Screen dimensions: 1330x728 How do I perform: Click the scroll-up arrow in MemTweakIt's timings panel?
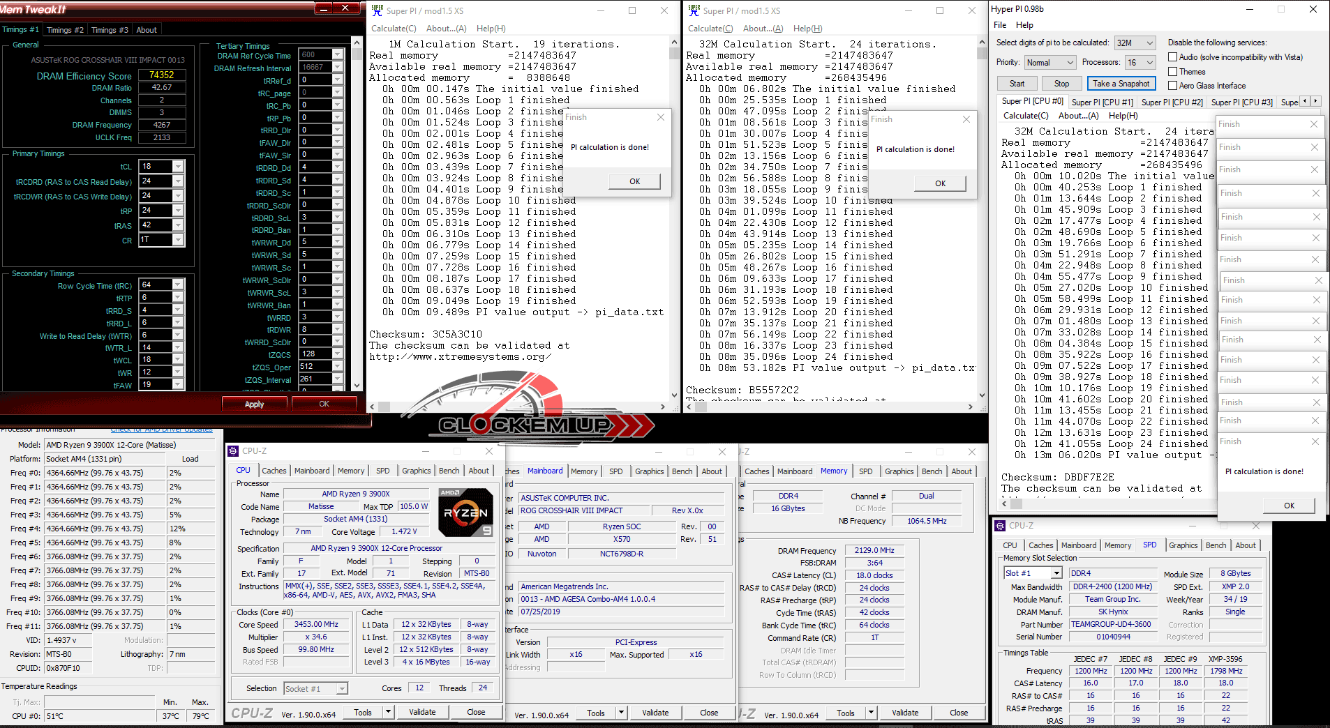(357, 43)
